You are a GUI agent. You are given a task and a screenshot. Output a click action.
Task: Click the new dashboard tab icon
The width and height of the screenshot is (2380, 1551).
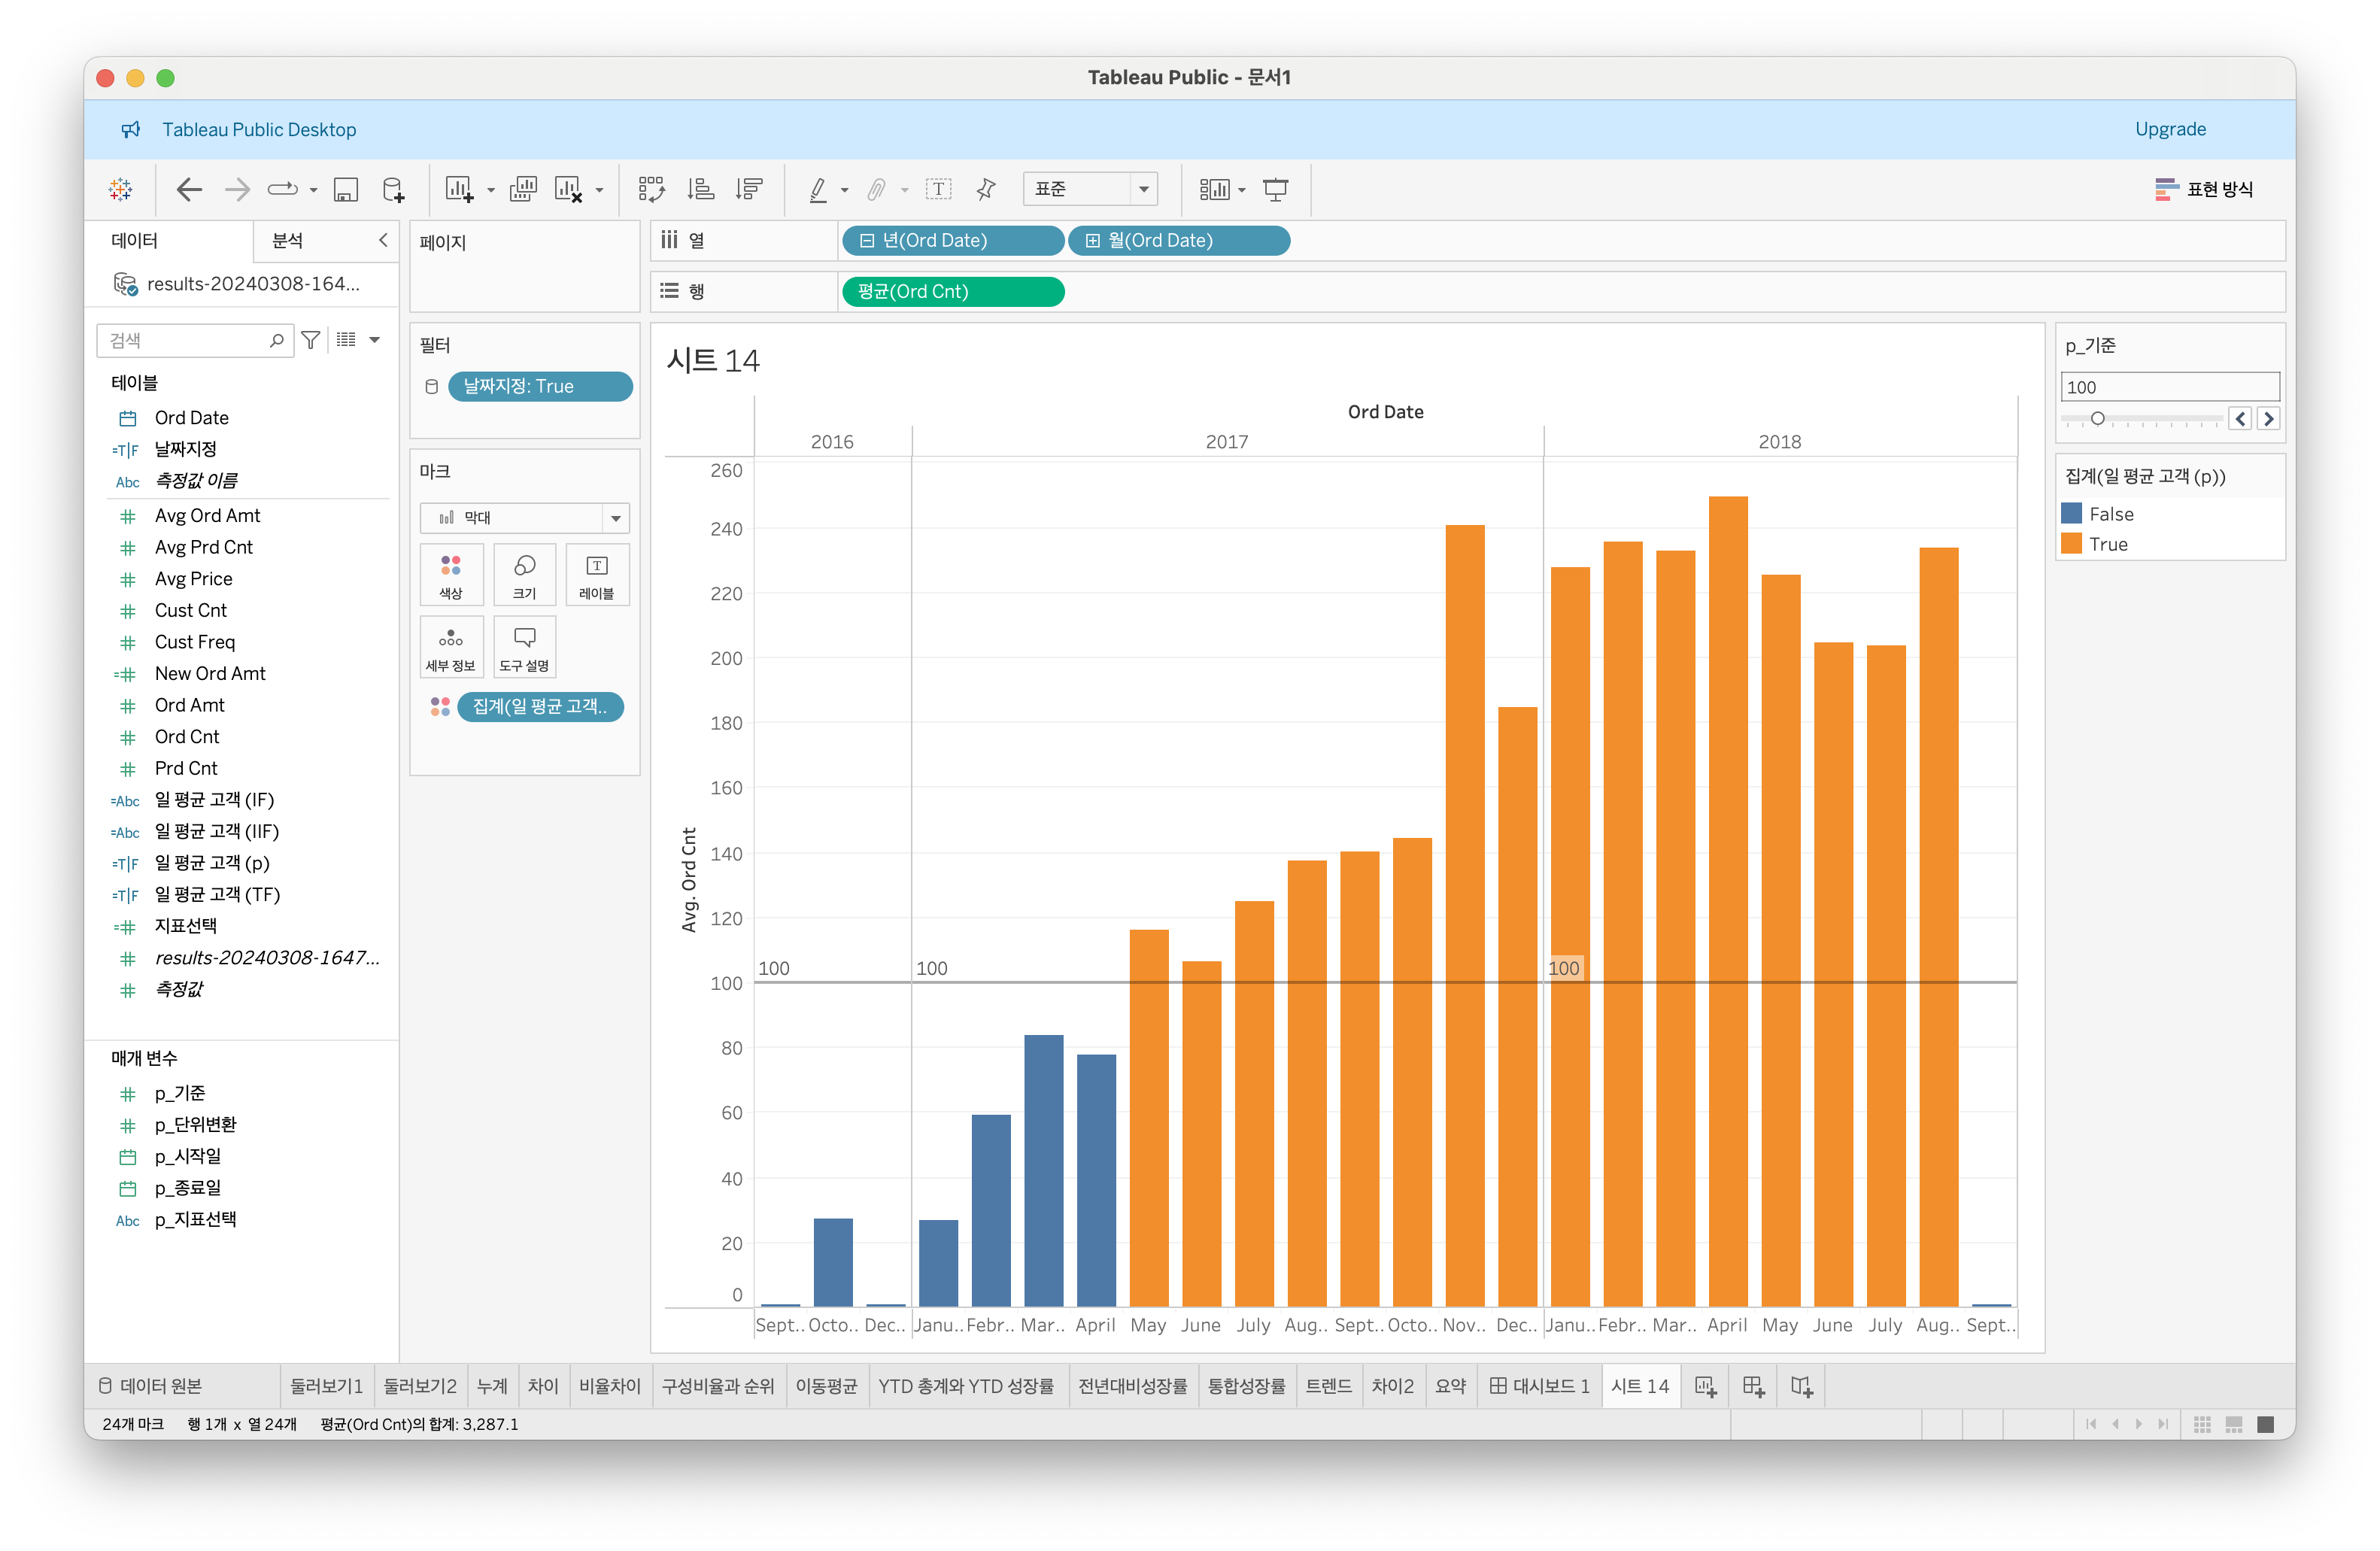pos(1753,1386)
